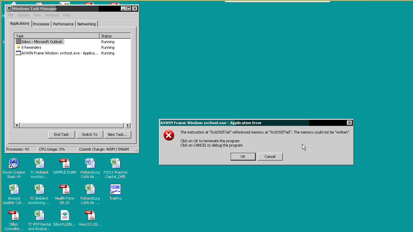Viewport: 413px width, 232px height.
Task: Open the Dillon%20N web document
Action: click(64, 215)
